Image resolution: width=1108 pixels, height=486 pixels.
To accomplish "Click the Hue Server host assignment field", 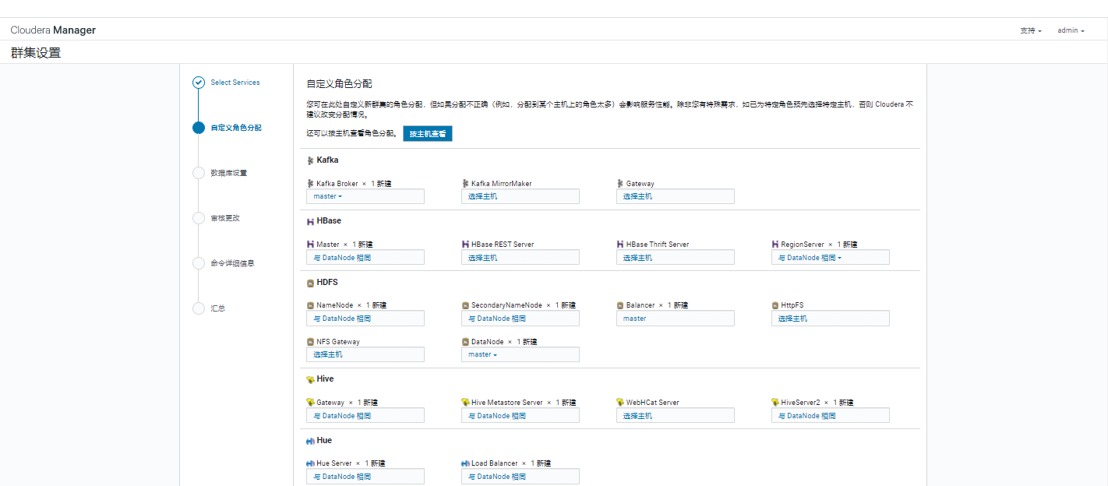I will tap(365, 476).
